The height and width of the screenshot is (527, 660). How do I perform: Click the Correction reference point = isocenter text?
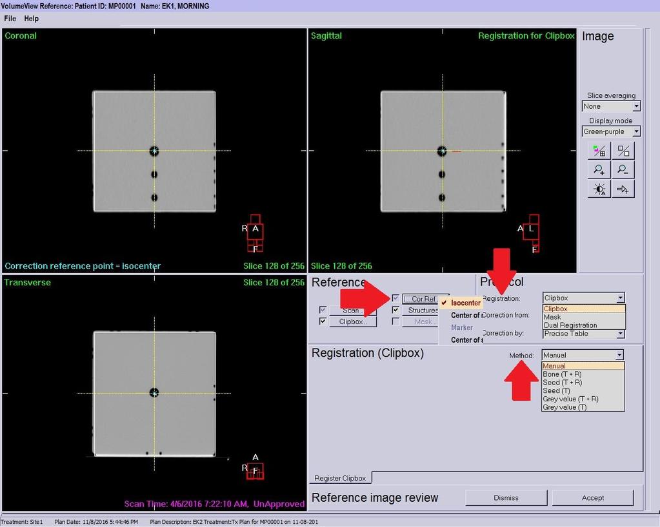pos(83,266)
